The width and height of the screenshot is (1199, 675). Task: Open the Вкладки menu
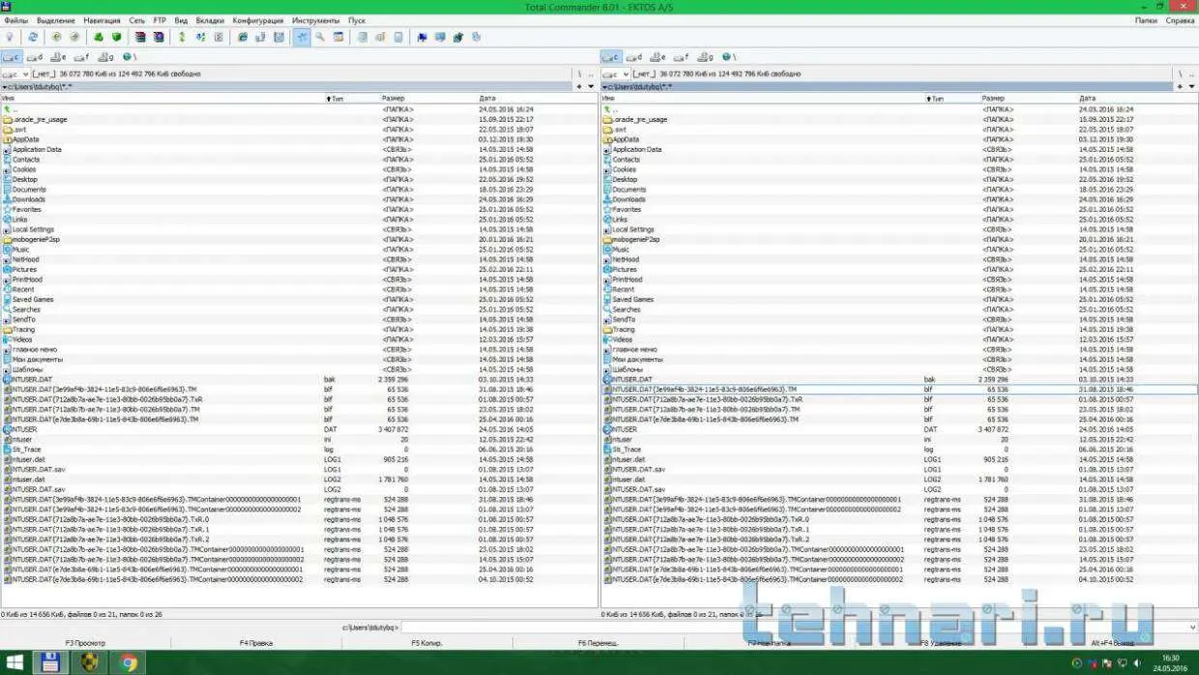point(210,20)
